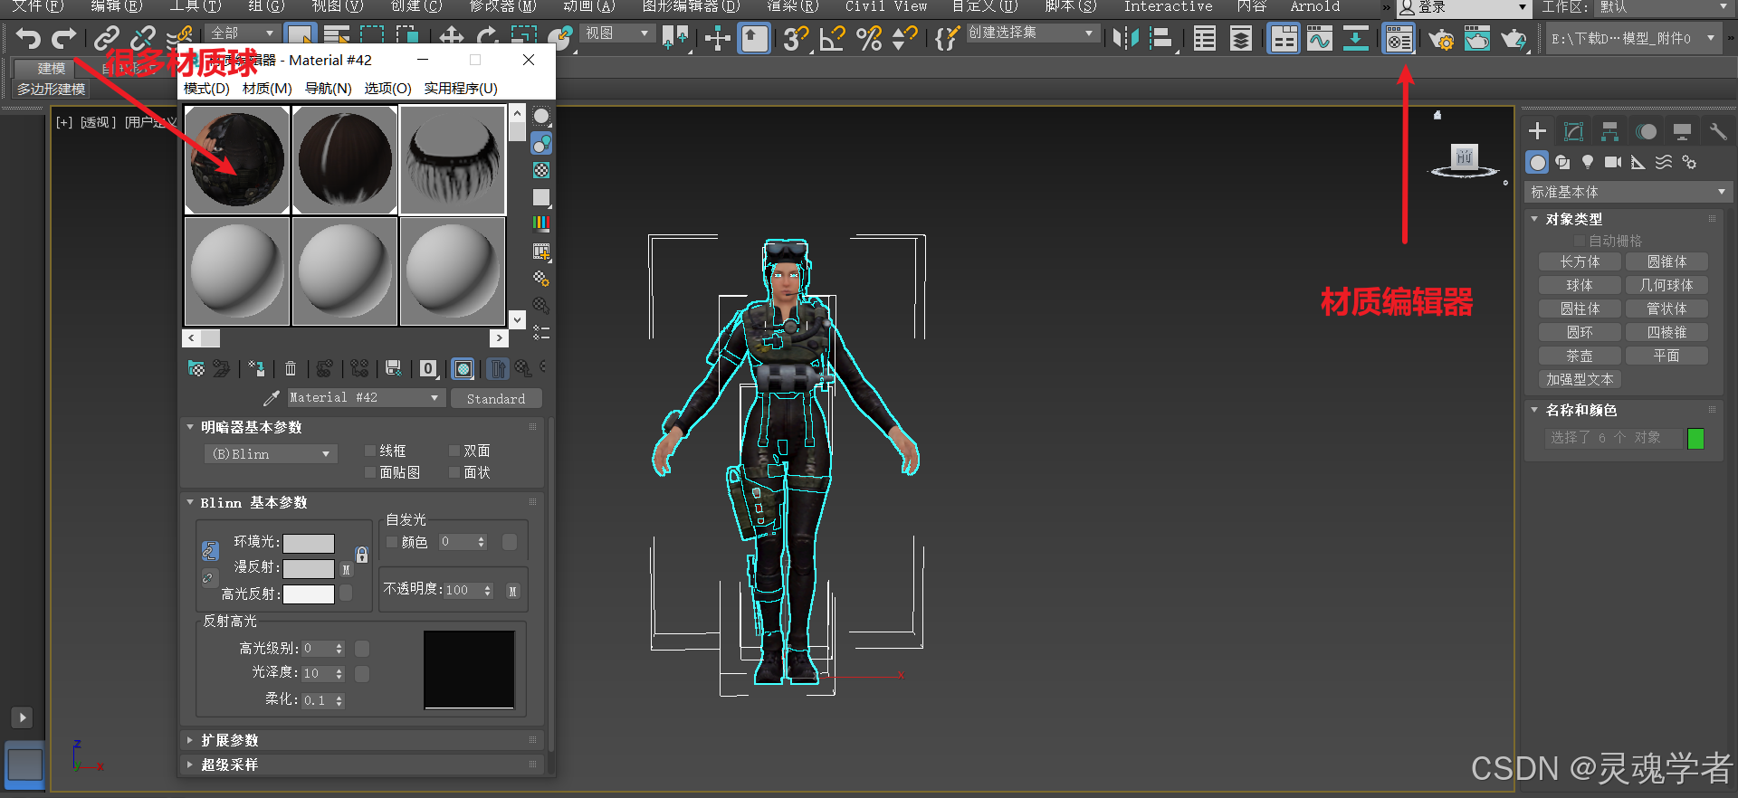Viewport: 1738px width, 798px height.
Task: Open the Material Editor from main toolbar
Action: coord(1399,39)
